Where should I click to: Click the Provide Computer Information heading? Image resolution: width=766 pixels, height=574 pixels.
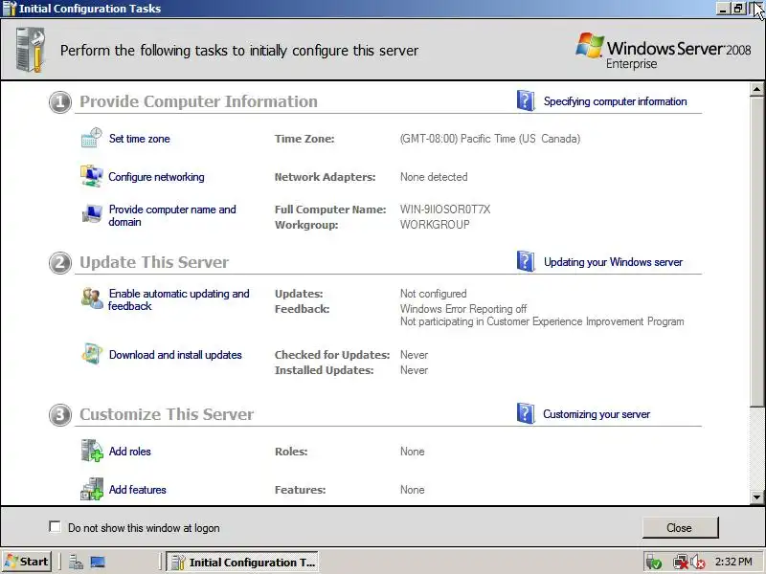point(198,101)
